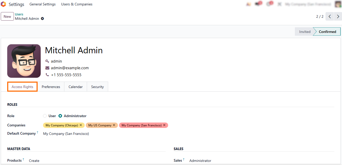Viewport: 342px width, 165px height.
Task: Click Mitchell Admin's avatar picture
Action: [24, 61]
